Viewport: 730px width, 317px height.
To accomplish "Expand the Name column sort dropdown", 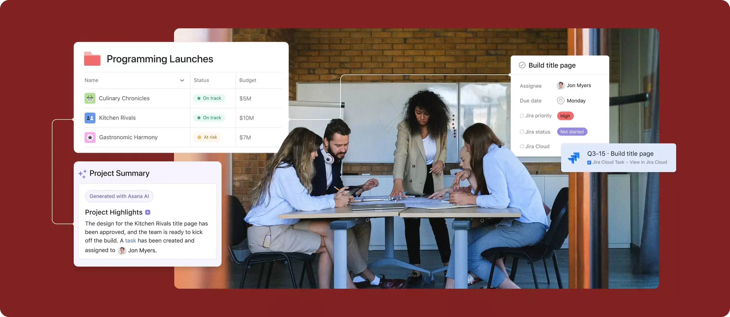I will tap(182, 80).
